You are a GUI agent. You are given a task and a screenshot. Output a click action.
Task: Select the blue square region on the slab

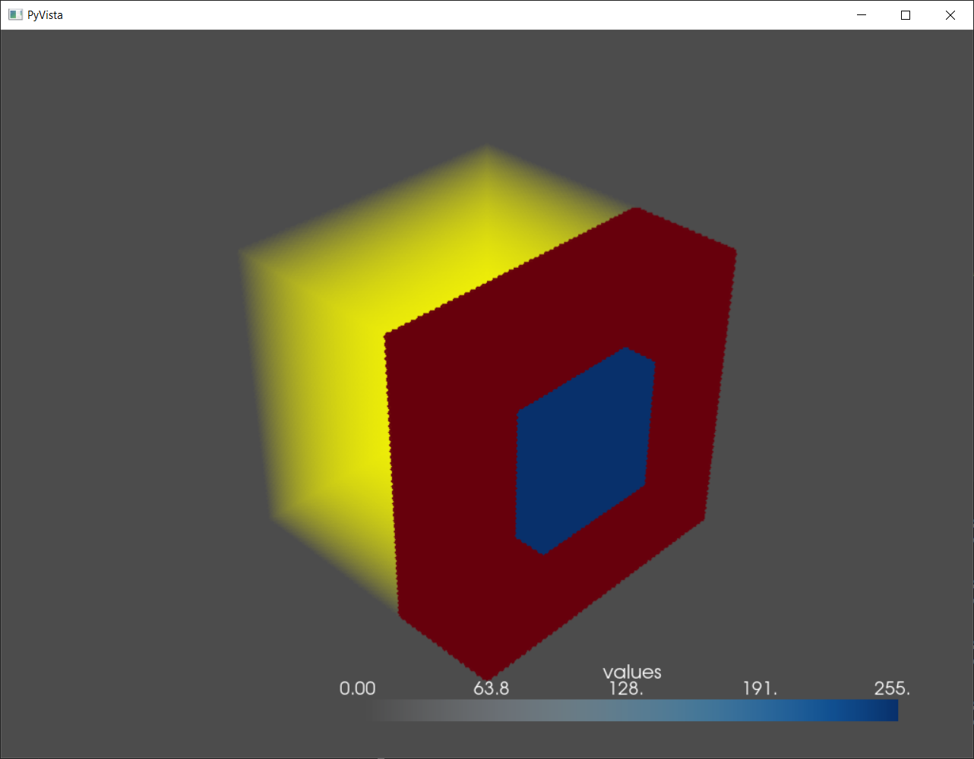click(x=585, y=448)
